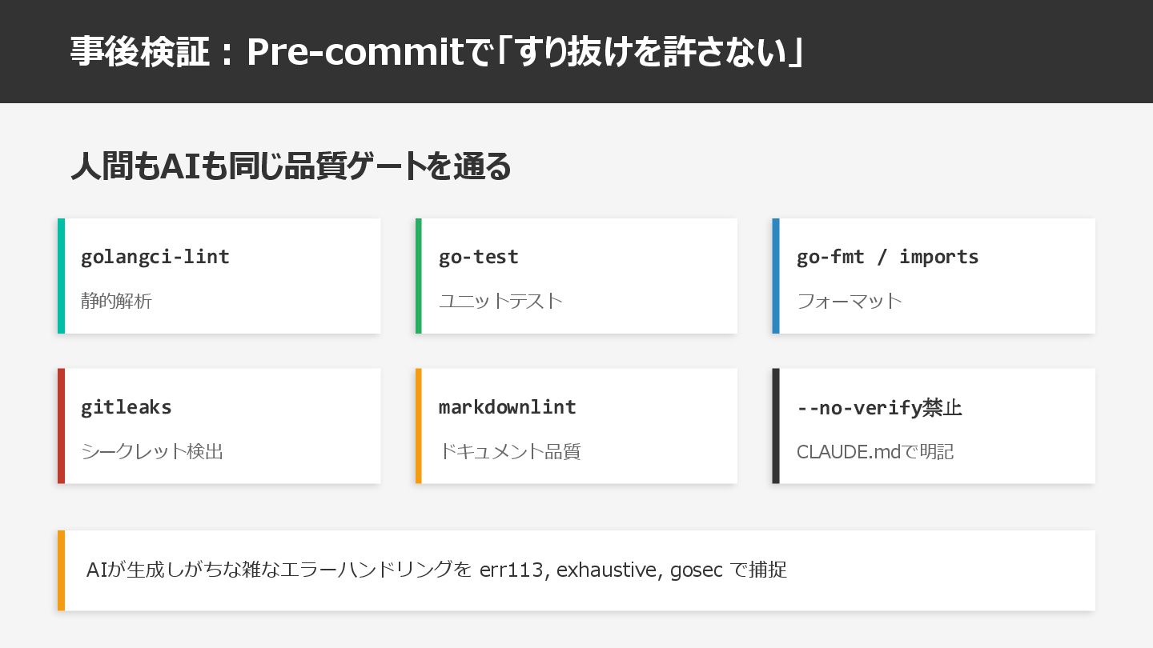Click the red accent bar on gitleaks card

coord(62,426)
